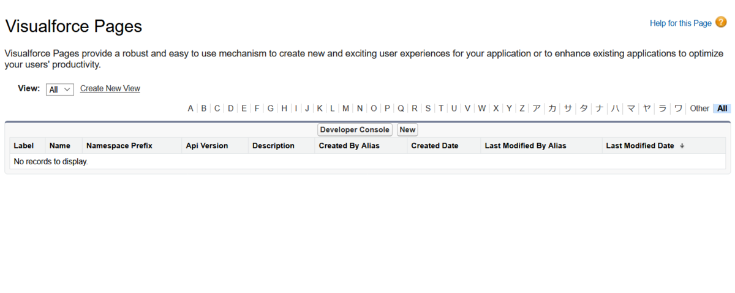This screenshot has height=293, width=735.
Task: Sort by Namespace Prefix column header
Action: point(119,146)
